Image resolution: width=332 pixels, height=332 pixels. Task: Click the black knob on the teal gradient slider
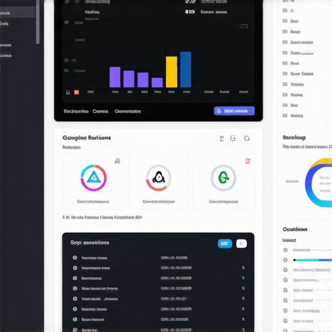tap(294, 260)
